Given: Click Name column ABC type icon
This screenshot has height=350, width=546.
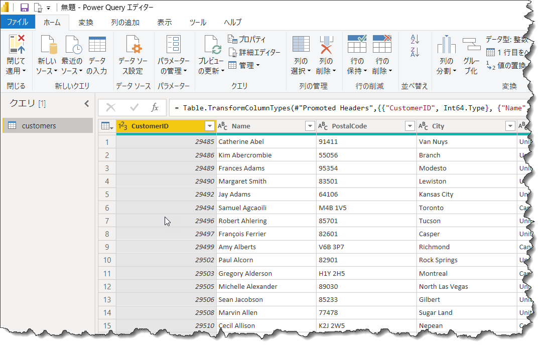Looking at the screenshot, I should tap(223, 126).
